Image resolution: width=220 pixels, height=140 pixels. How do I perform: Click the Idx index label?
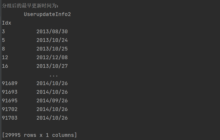7,23
